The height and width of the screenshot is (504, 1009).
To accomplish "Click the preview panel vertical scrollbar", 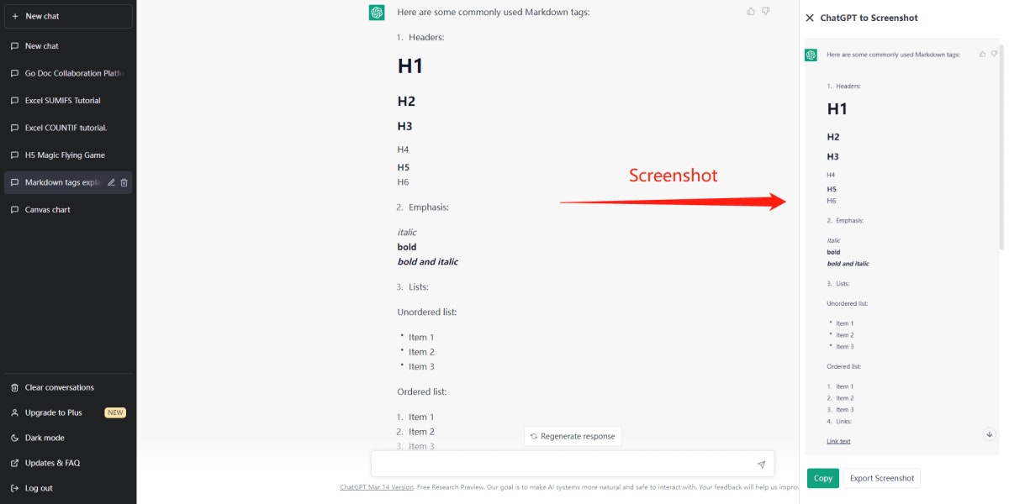I will point(1001,147).
